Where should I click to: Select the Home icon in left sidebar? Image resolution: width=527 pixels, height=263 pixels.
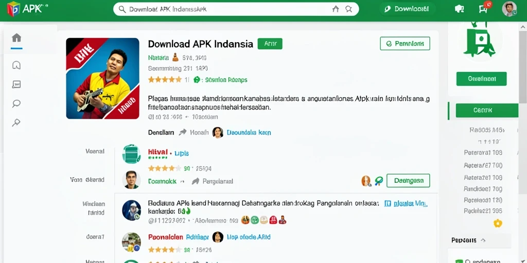16,38
